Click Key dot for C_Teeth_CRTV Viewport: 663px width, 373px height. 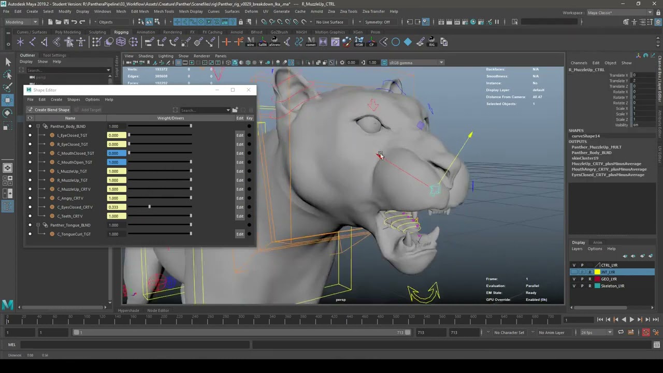(x=249, y=216)
